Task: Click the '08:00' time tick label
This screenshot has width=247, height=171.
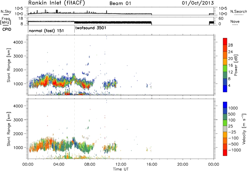Action: [x=90, y=165]
